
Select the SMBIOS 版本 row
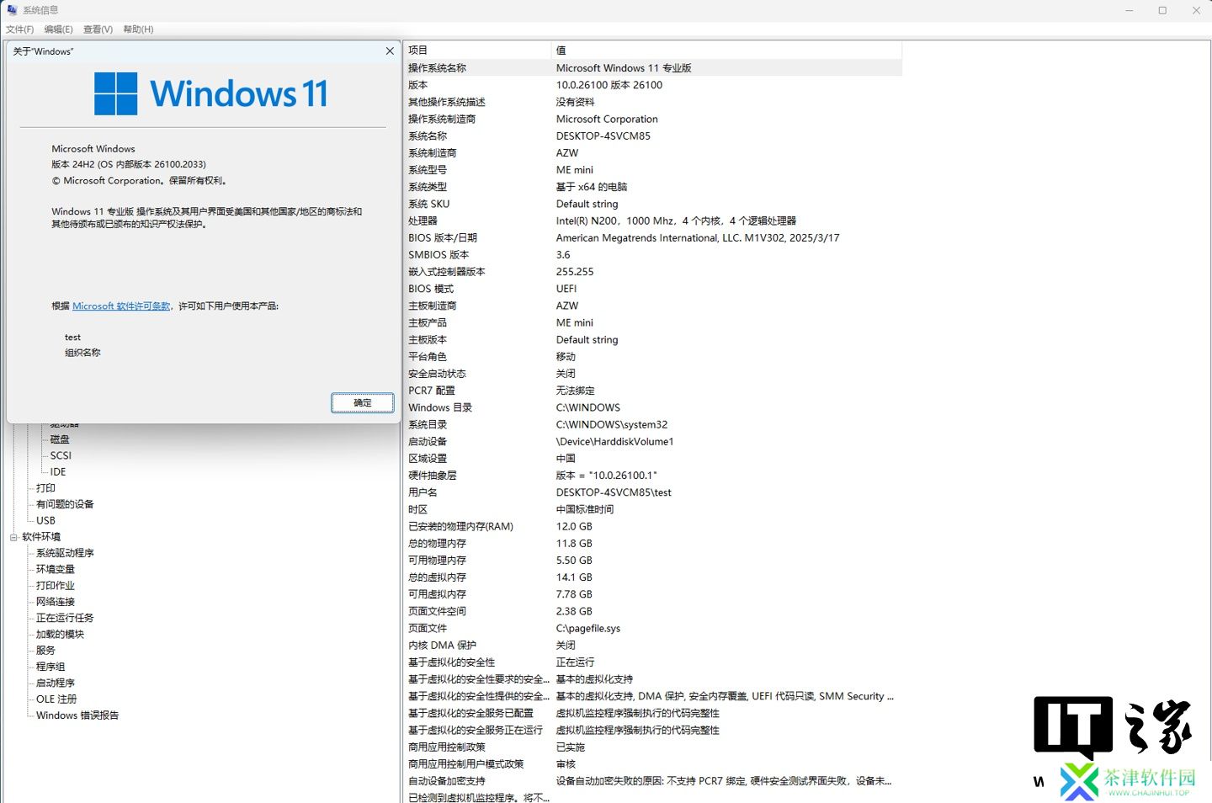(652, 255)
